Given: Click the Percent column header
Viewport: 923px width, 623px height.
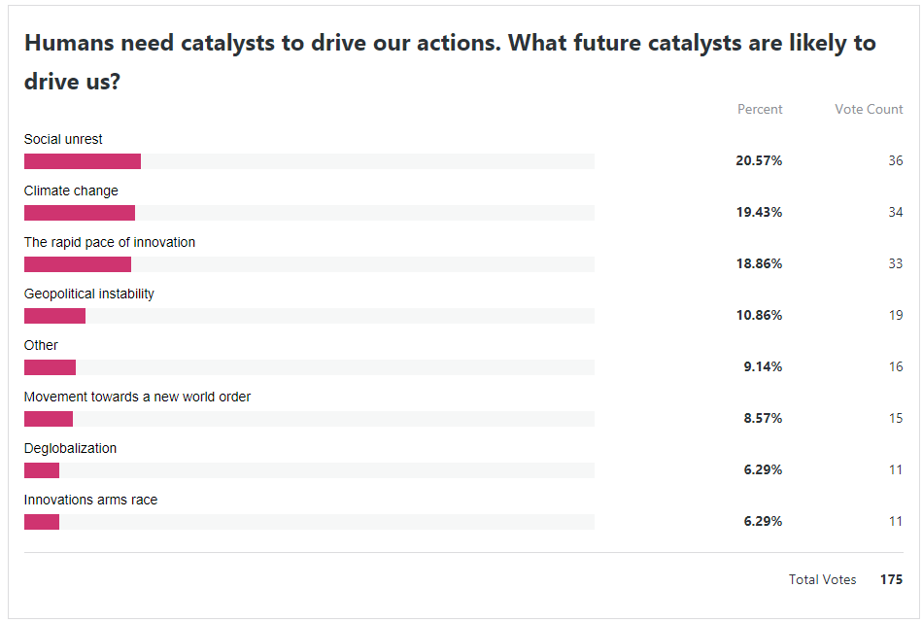Looking at the screenshot, I should (x=760, y=109).
